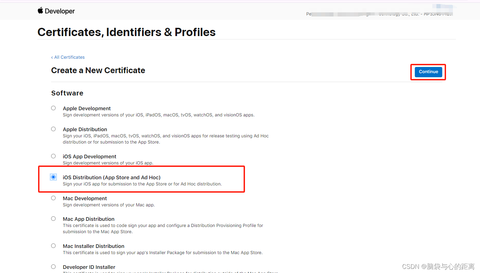Click the Developer ID Installer label text
Viewport: 480px width, 273px height.
(89, 267)
